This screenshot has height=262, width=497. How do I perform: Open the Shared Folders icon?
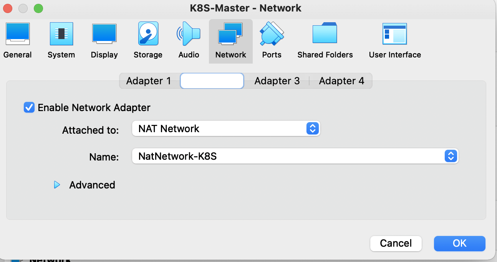tap(325, 34)
